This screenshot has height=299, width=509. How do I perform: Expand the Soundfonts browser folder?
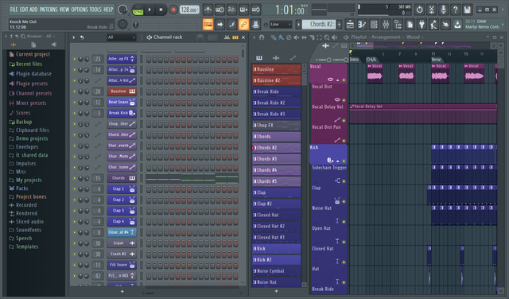[29, 230]
